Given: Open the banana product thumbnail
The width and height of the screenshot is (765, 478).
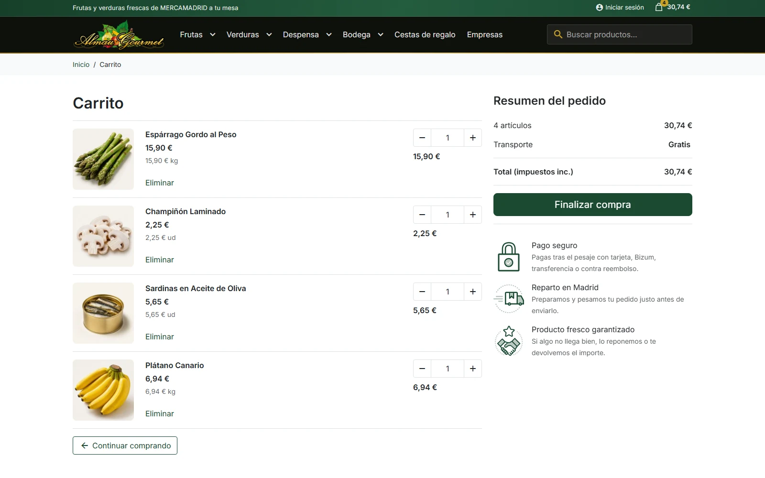Looking at the screenshot, I should [103, 390].
